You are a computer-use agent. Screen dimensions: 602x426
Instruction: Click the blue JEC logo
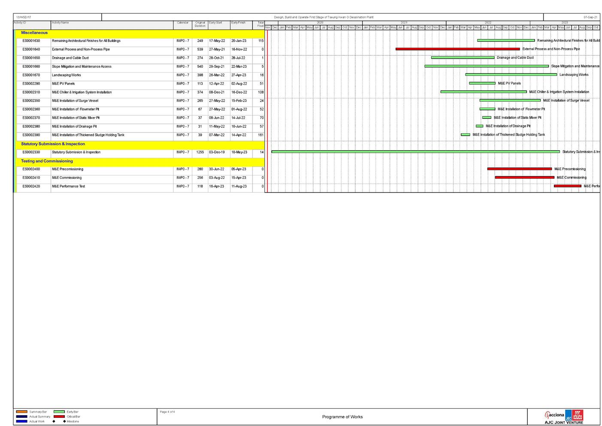569,416
